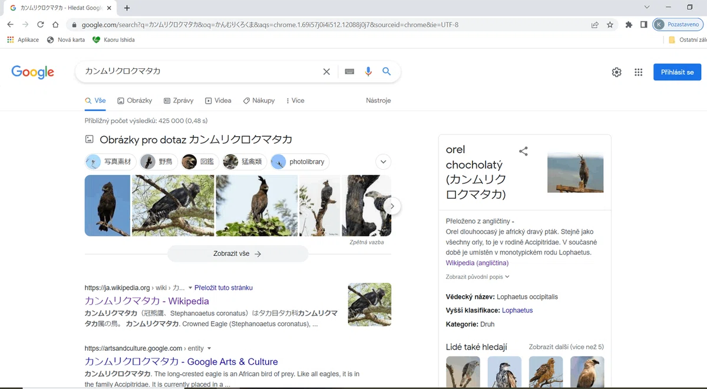
Task: Open a new browser tab with plus
Action: 127,8
